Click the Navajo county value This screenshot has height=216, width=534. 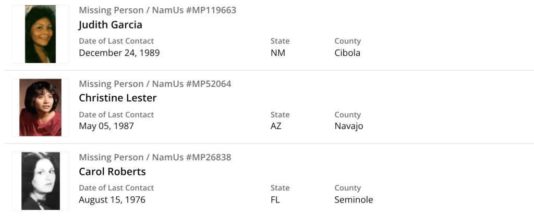click(x=349, y=126)
